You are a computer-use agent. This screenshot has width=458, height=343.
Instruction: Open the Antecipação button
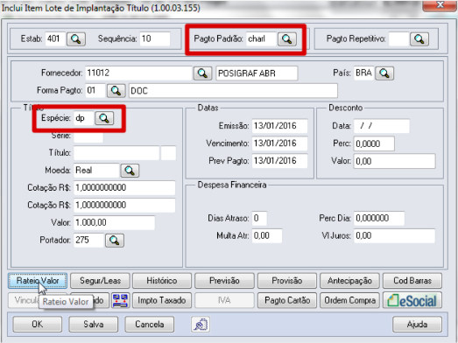tap(349, 281)
